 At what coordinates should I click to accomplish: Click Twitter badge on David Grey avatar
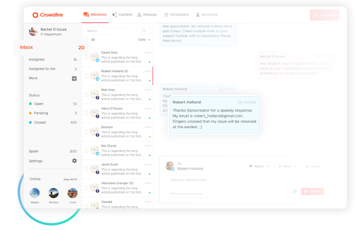98,61
